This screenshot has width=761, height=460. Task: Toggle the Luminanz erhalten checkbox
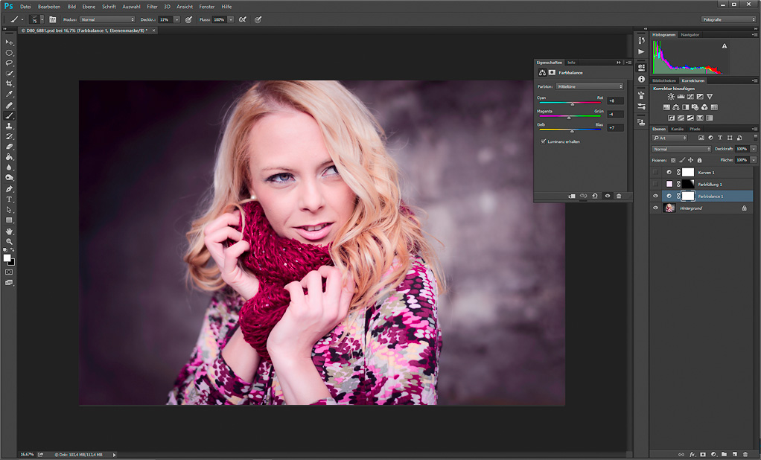coord(543,141)
